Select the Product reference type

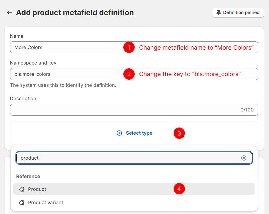pyautogui.click(x=37, y=189)
